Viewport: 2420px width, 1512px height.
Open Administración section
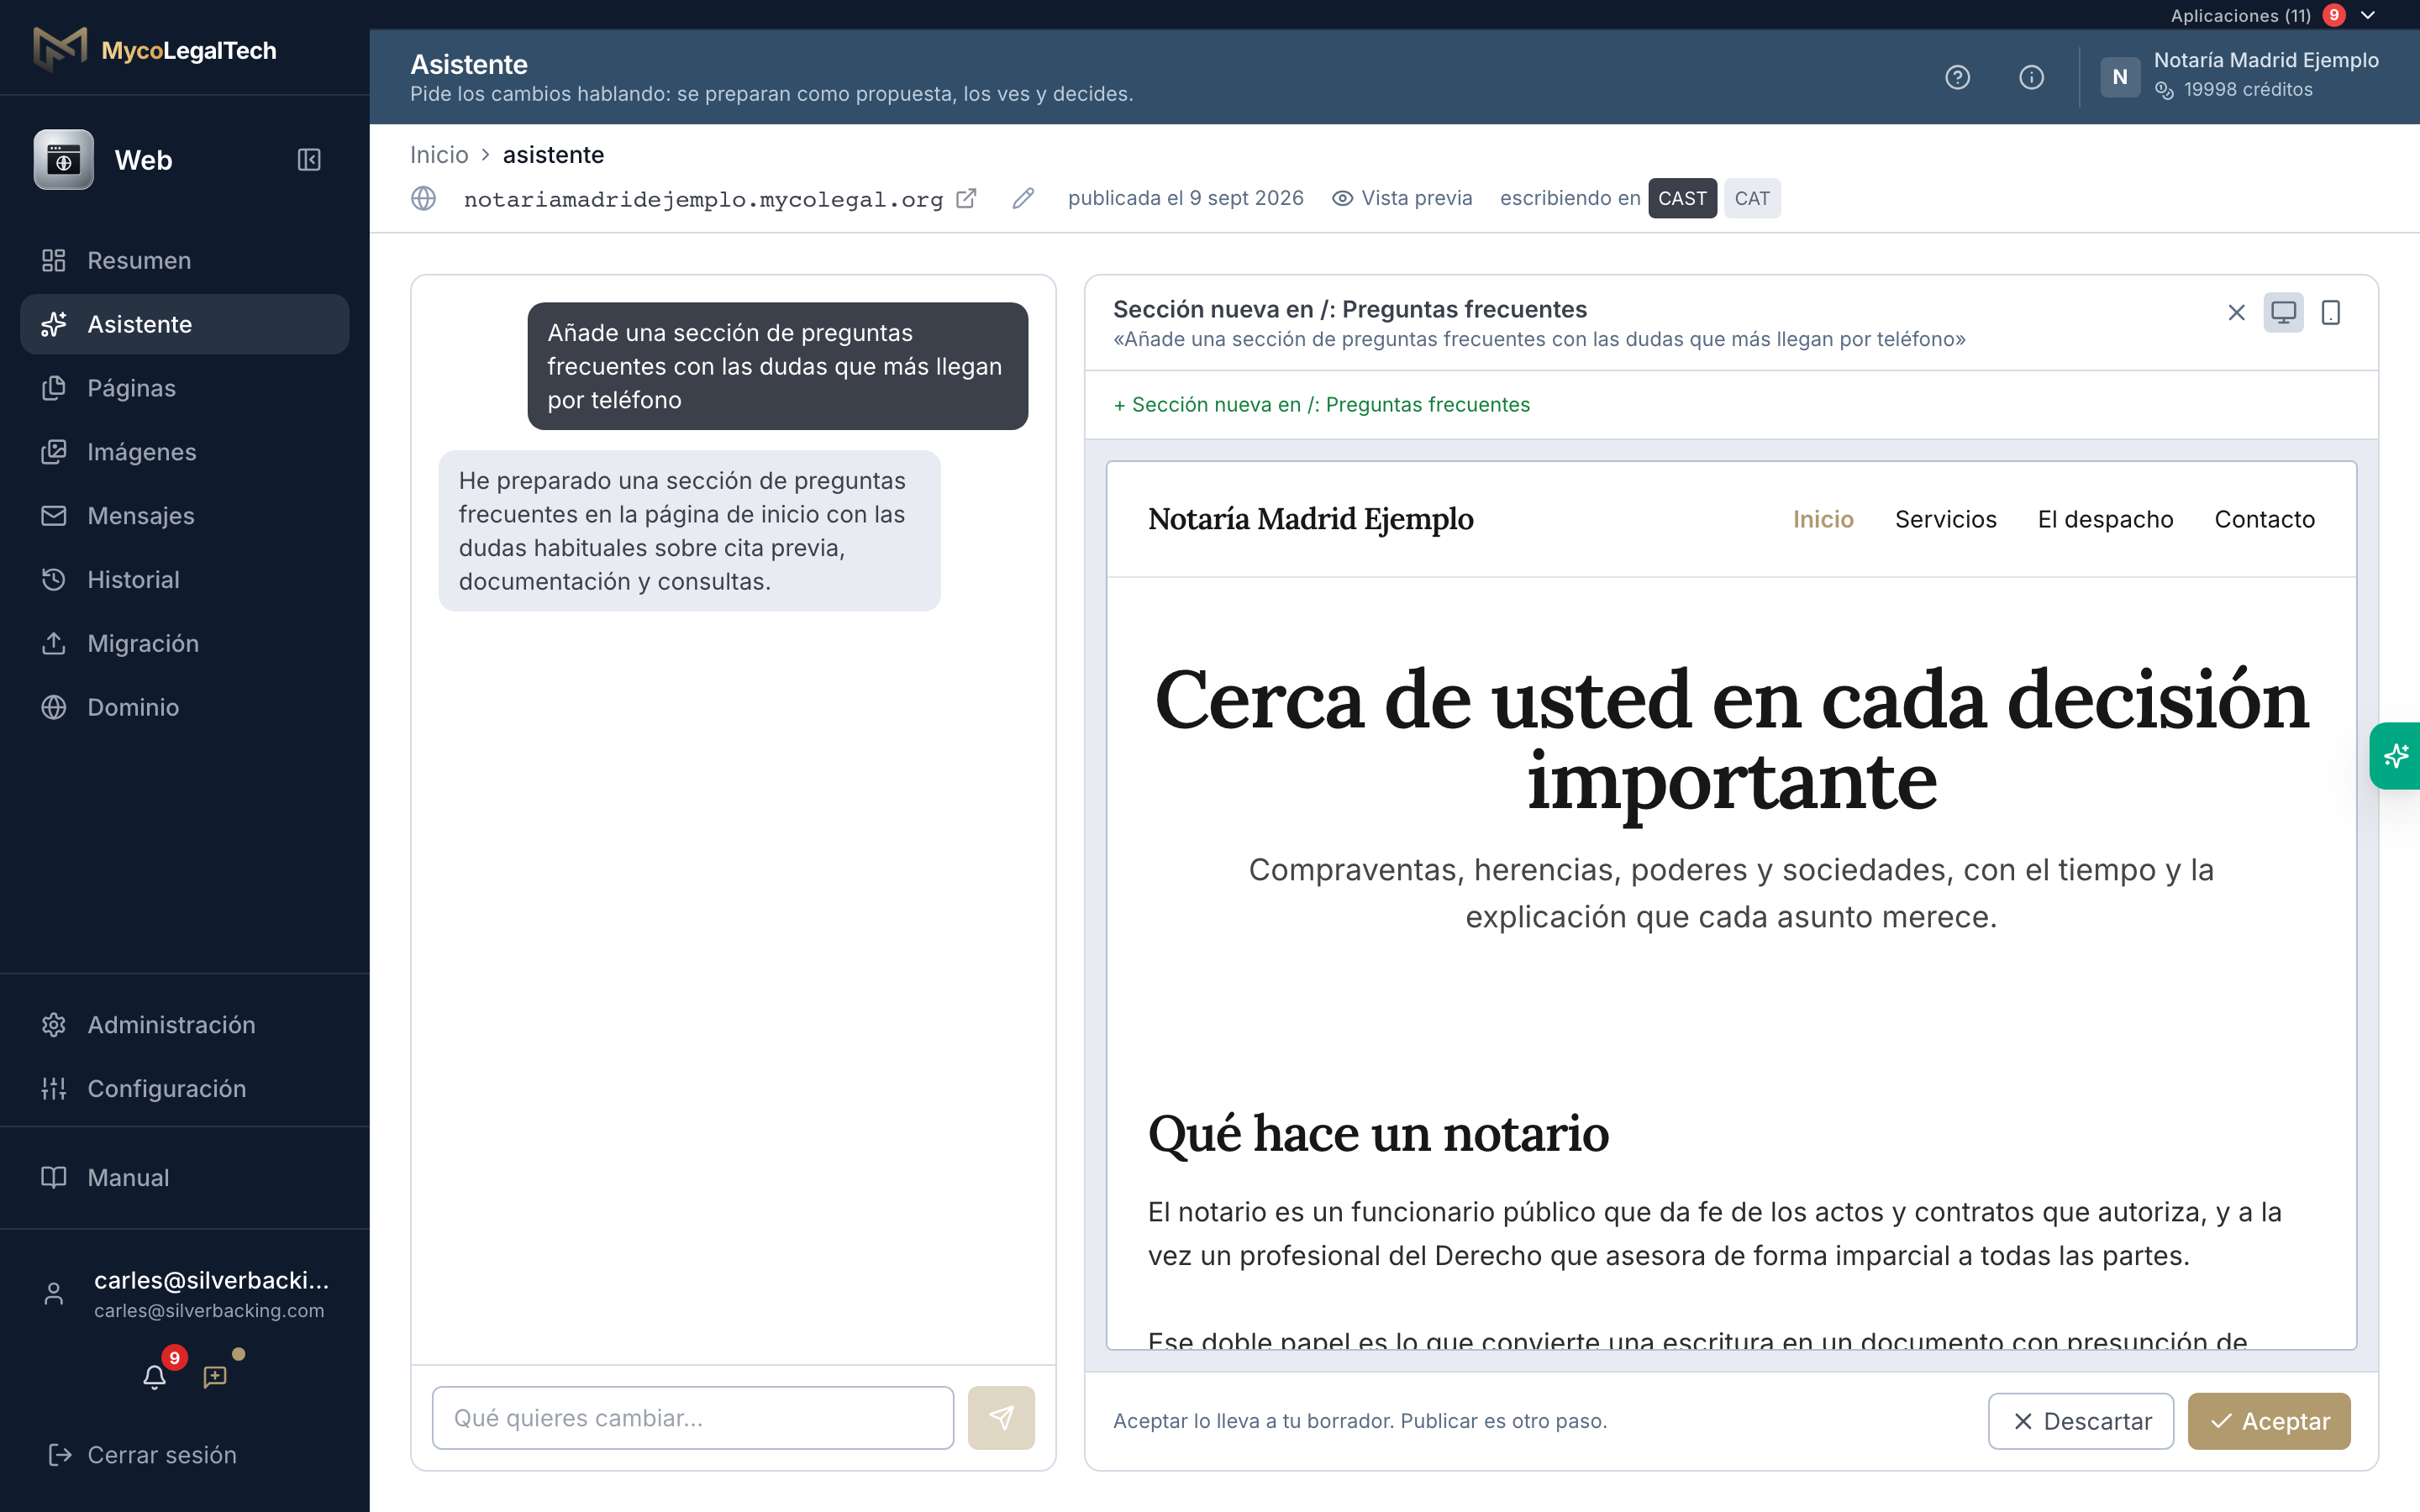[x=185, y=1025]
